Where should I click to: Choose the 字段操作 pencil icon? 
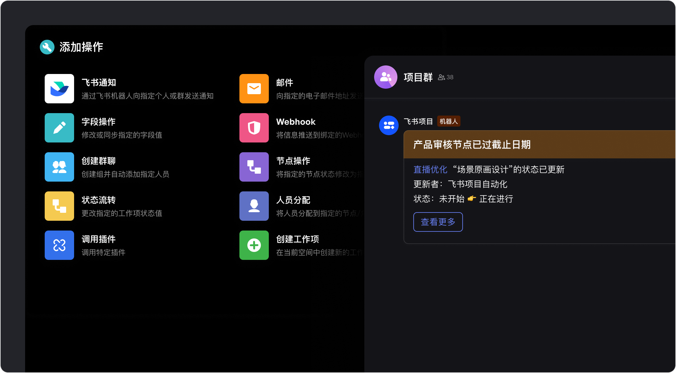[x=59, y=128]
